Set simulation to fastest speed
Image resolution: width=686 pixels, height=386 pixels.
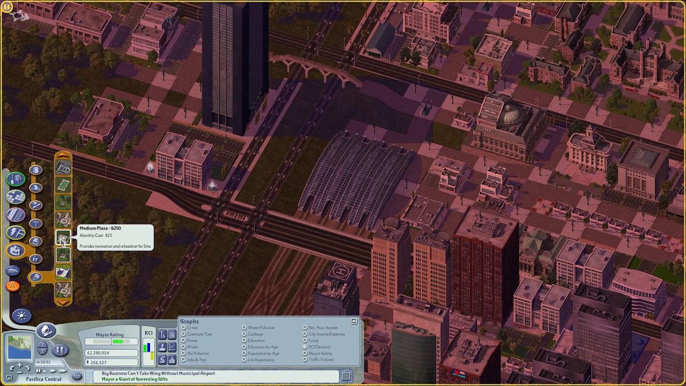point(63,370)
